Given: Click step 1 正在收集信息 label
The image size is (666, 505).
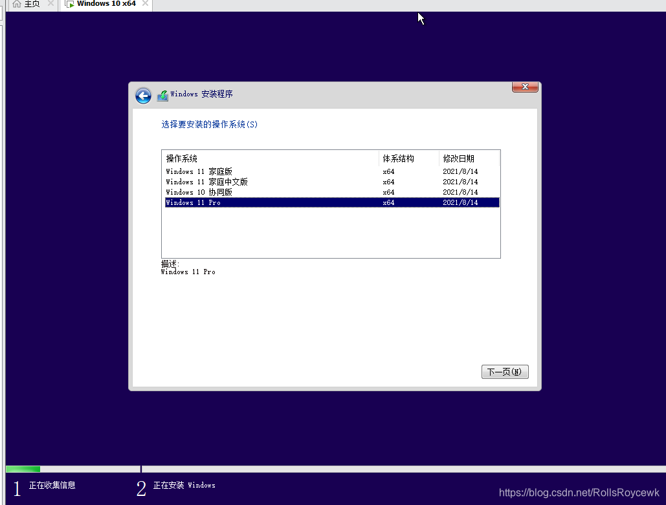Looking at the screenshot, I should point(52,485).
